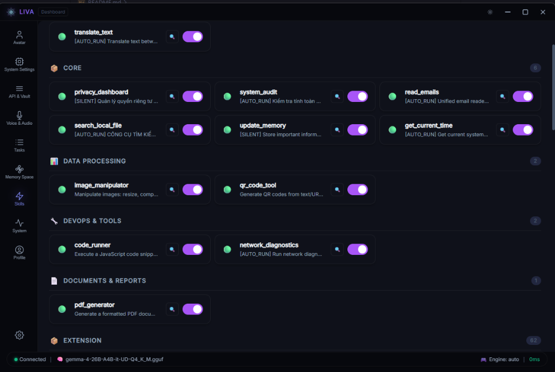Inspect network_diagnostics via magnifier icon

337,249
